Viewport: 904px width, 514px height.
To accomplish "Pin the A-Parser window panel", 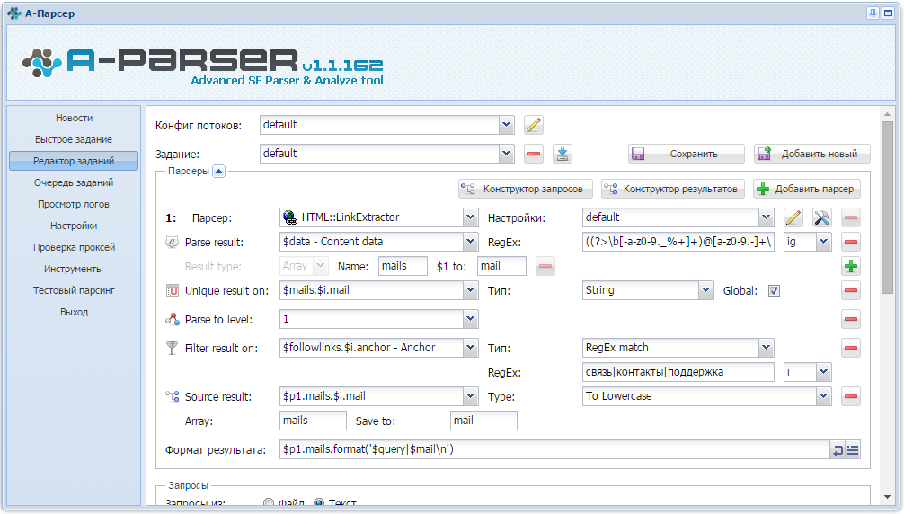I will [873, 13].
